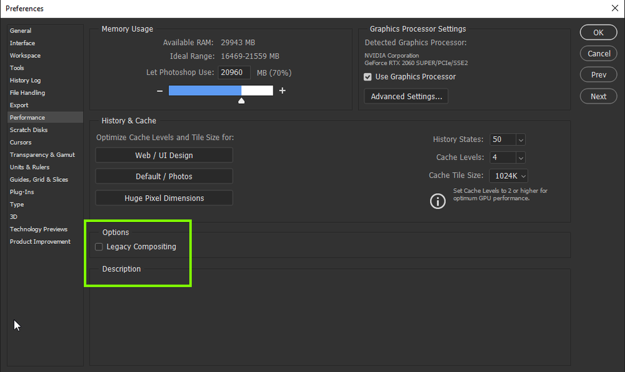Viewport: 625px width, 372px height.
Task: Click the History States value field
Action: coord(503,140)
